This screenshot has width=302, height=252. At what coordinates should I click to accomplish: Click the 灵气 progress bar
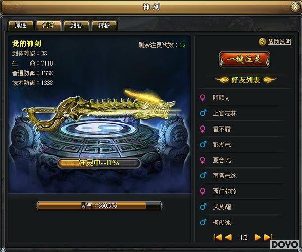click(x=99, y=206)
